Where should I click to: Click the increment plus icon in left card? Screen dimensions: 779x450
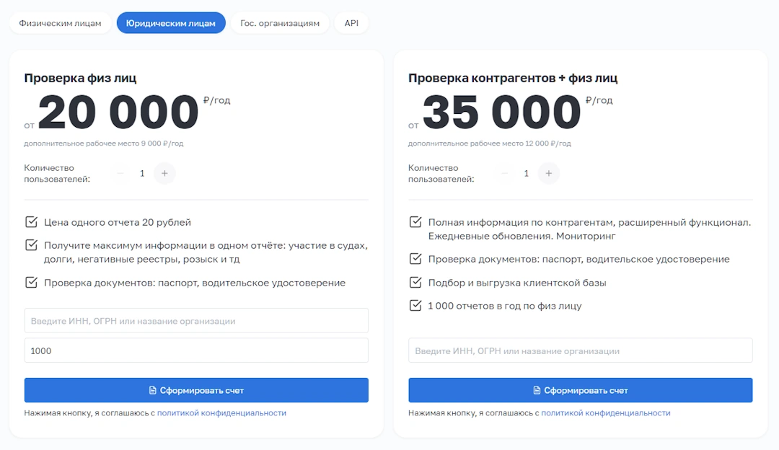164,173
